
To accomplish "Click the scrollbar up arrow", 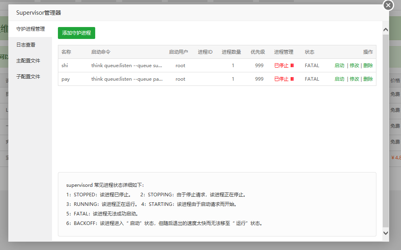I will point(386,30).
